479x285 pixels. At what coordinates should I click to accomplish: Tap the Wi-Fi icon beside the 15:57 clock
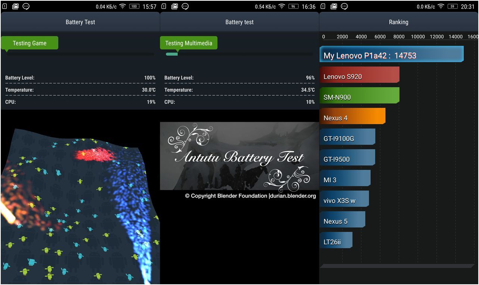pyautogui.click(x=122, y=6)
